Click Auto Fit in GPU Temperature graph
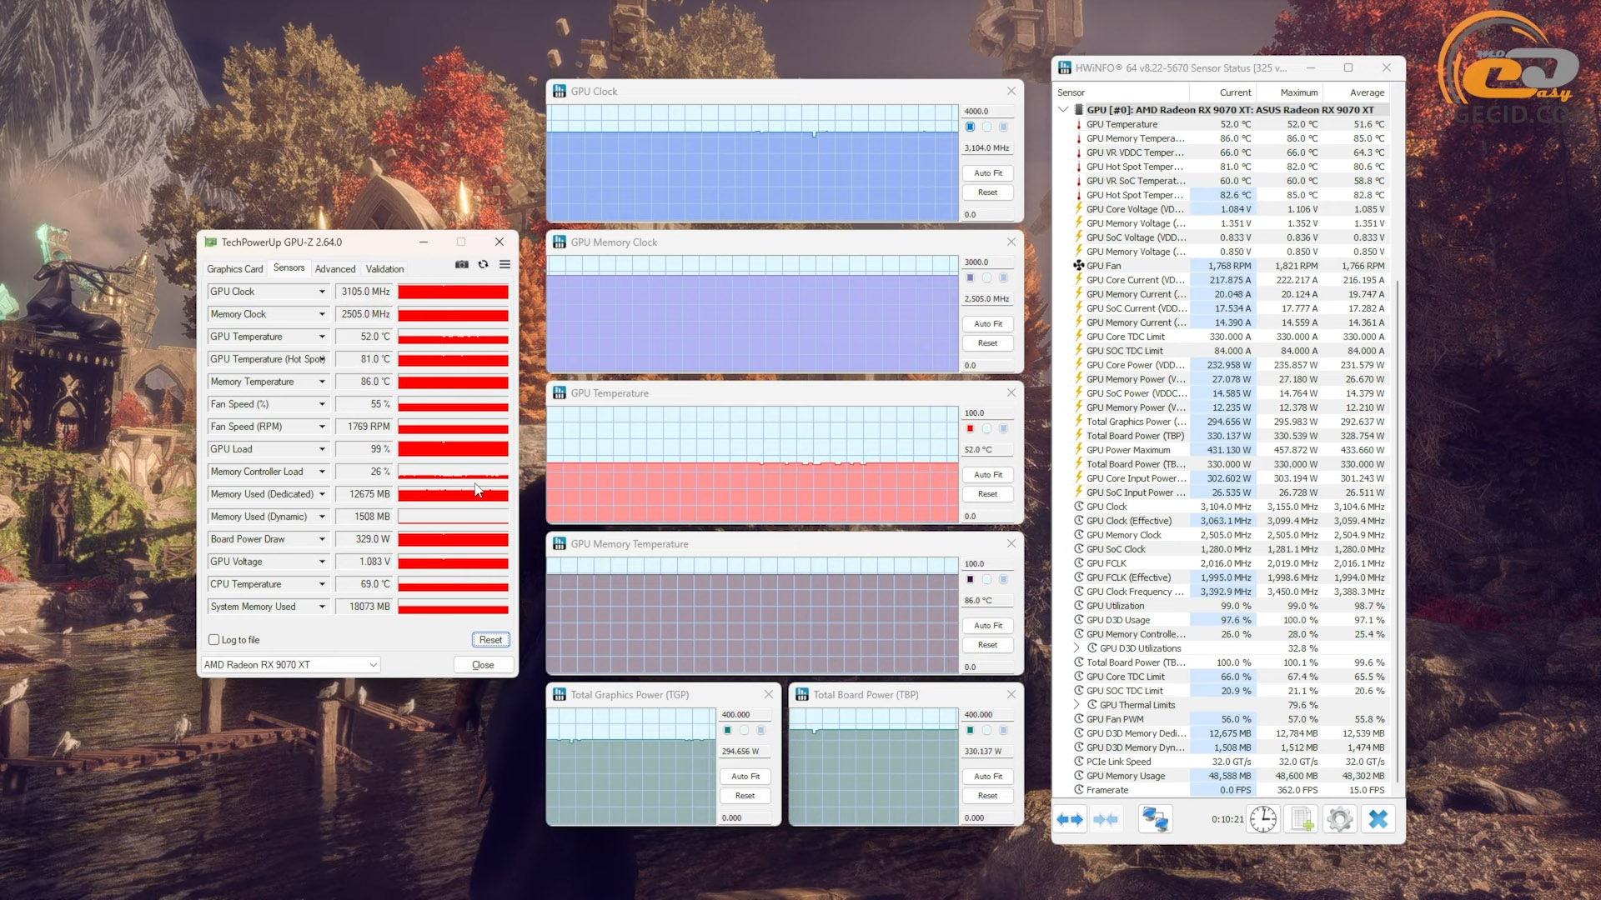 pos(988,475)
